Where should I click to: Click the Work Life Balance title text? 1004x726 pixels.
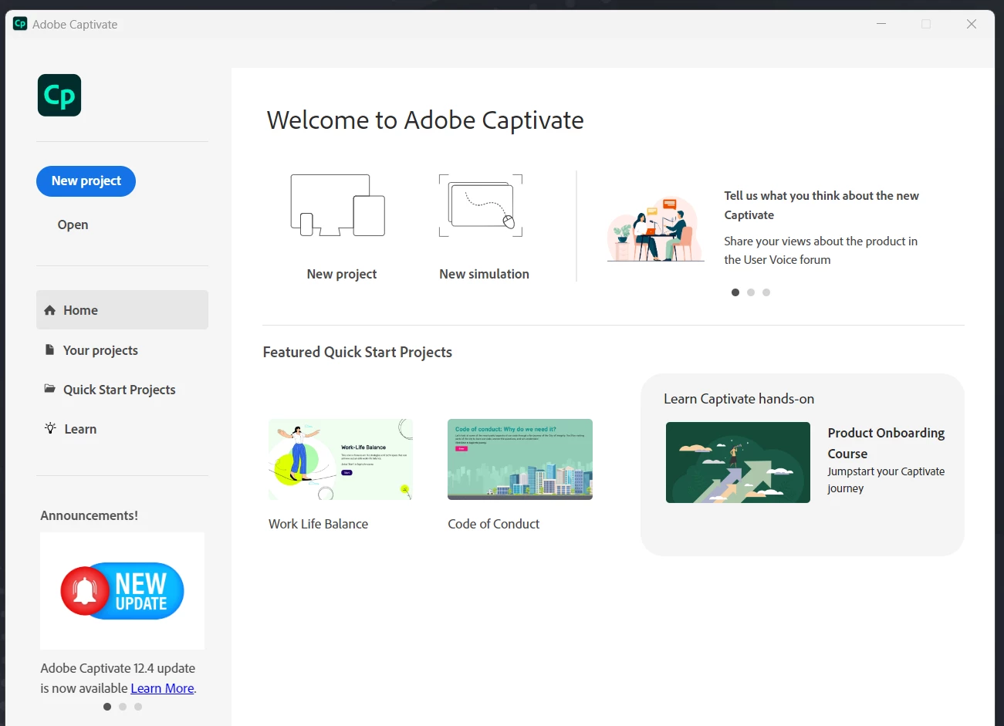[x=318, y=524]
